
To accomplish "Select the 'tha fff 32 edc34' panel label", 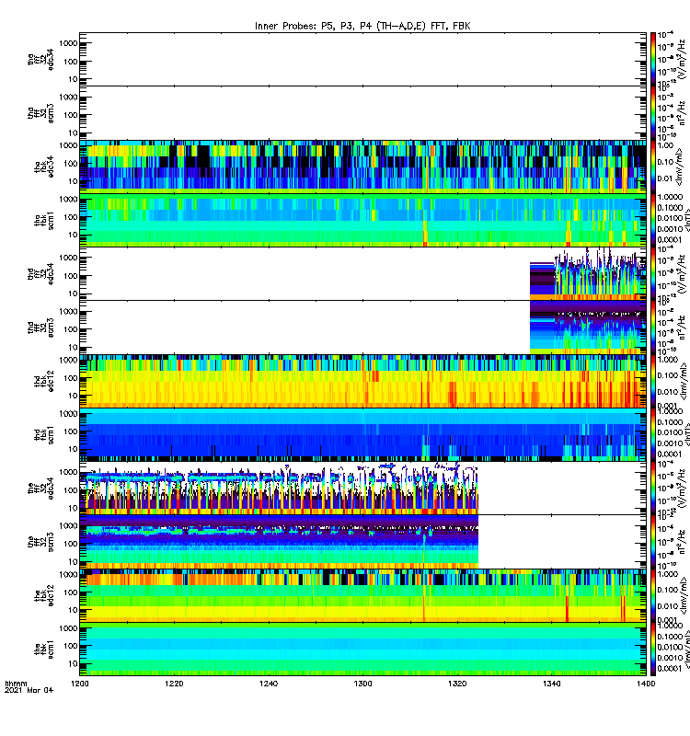I will point(40,60).
